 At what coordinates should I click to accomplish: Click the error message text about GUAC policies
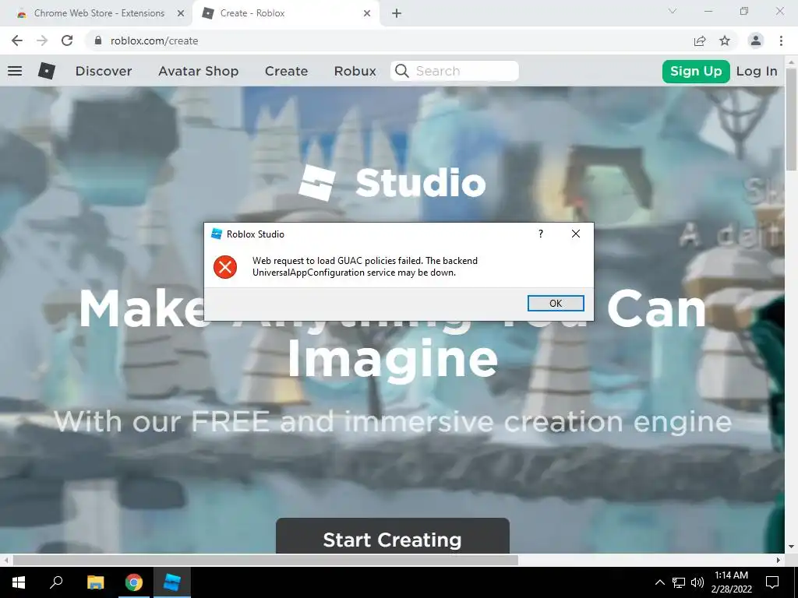(365, 266)
